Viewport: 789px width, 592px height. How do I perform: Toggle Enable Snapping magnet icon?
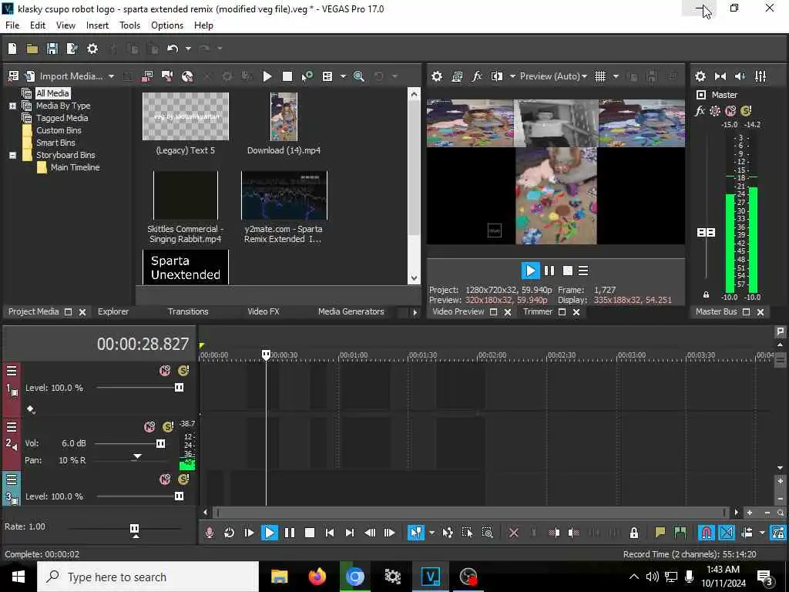[706, 533]
